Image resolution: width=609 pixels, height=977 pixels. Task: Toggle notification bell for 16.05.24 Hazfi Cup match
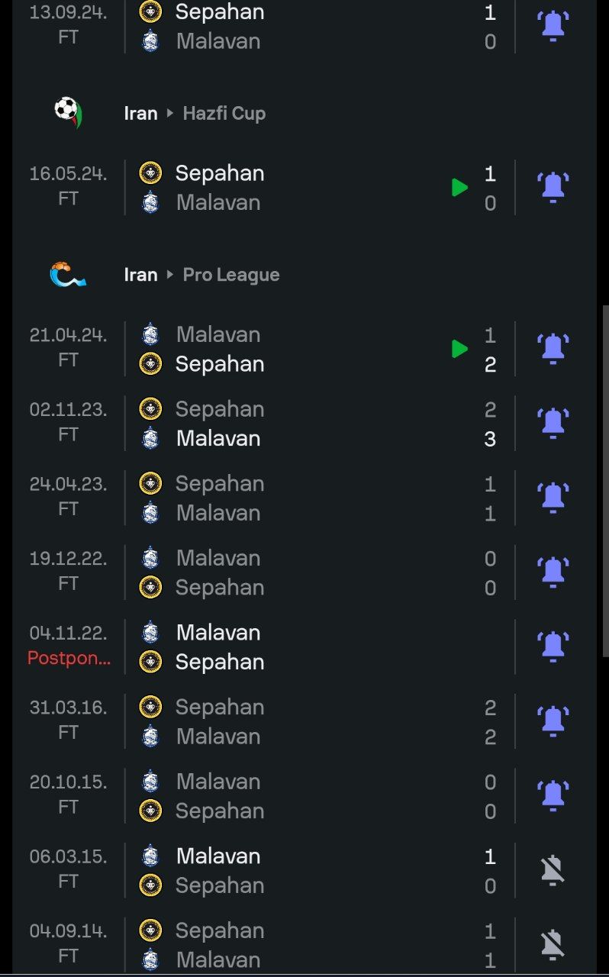point(553,187)
